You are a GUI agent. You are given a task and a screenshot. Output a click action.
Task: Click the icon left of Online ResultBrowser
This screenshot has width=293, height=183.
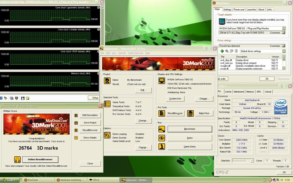[x=17, y=160]
